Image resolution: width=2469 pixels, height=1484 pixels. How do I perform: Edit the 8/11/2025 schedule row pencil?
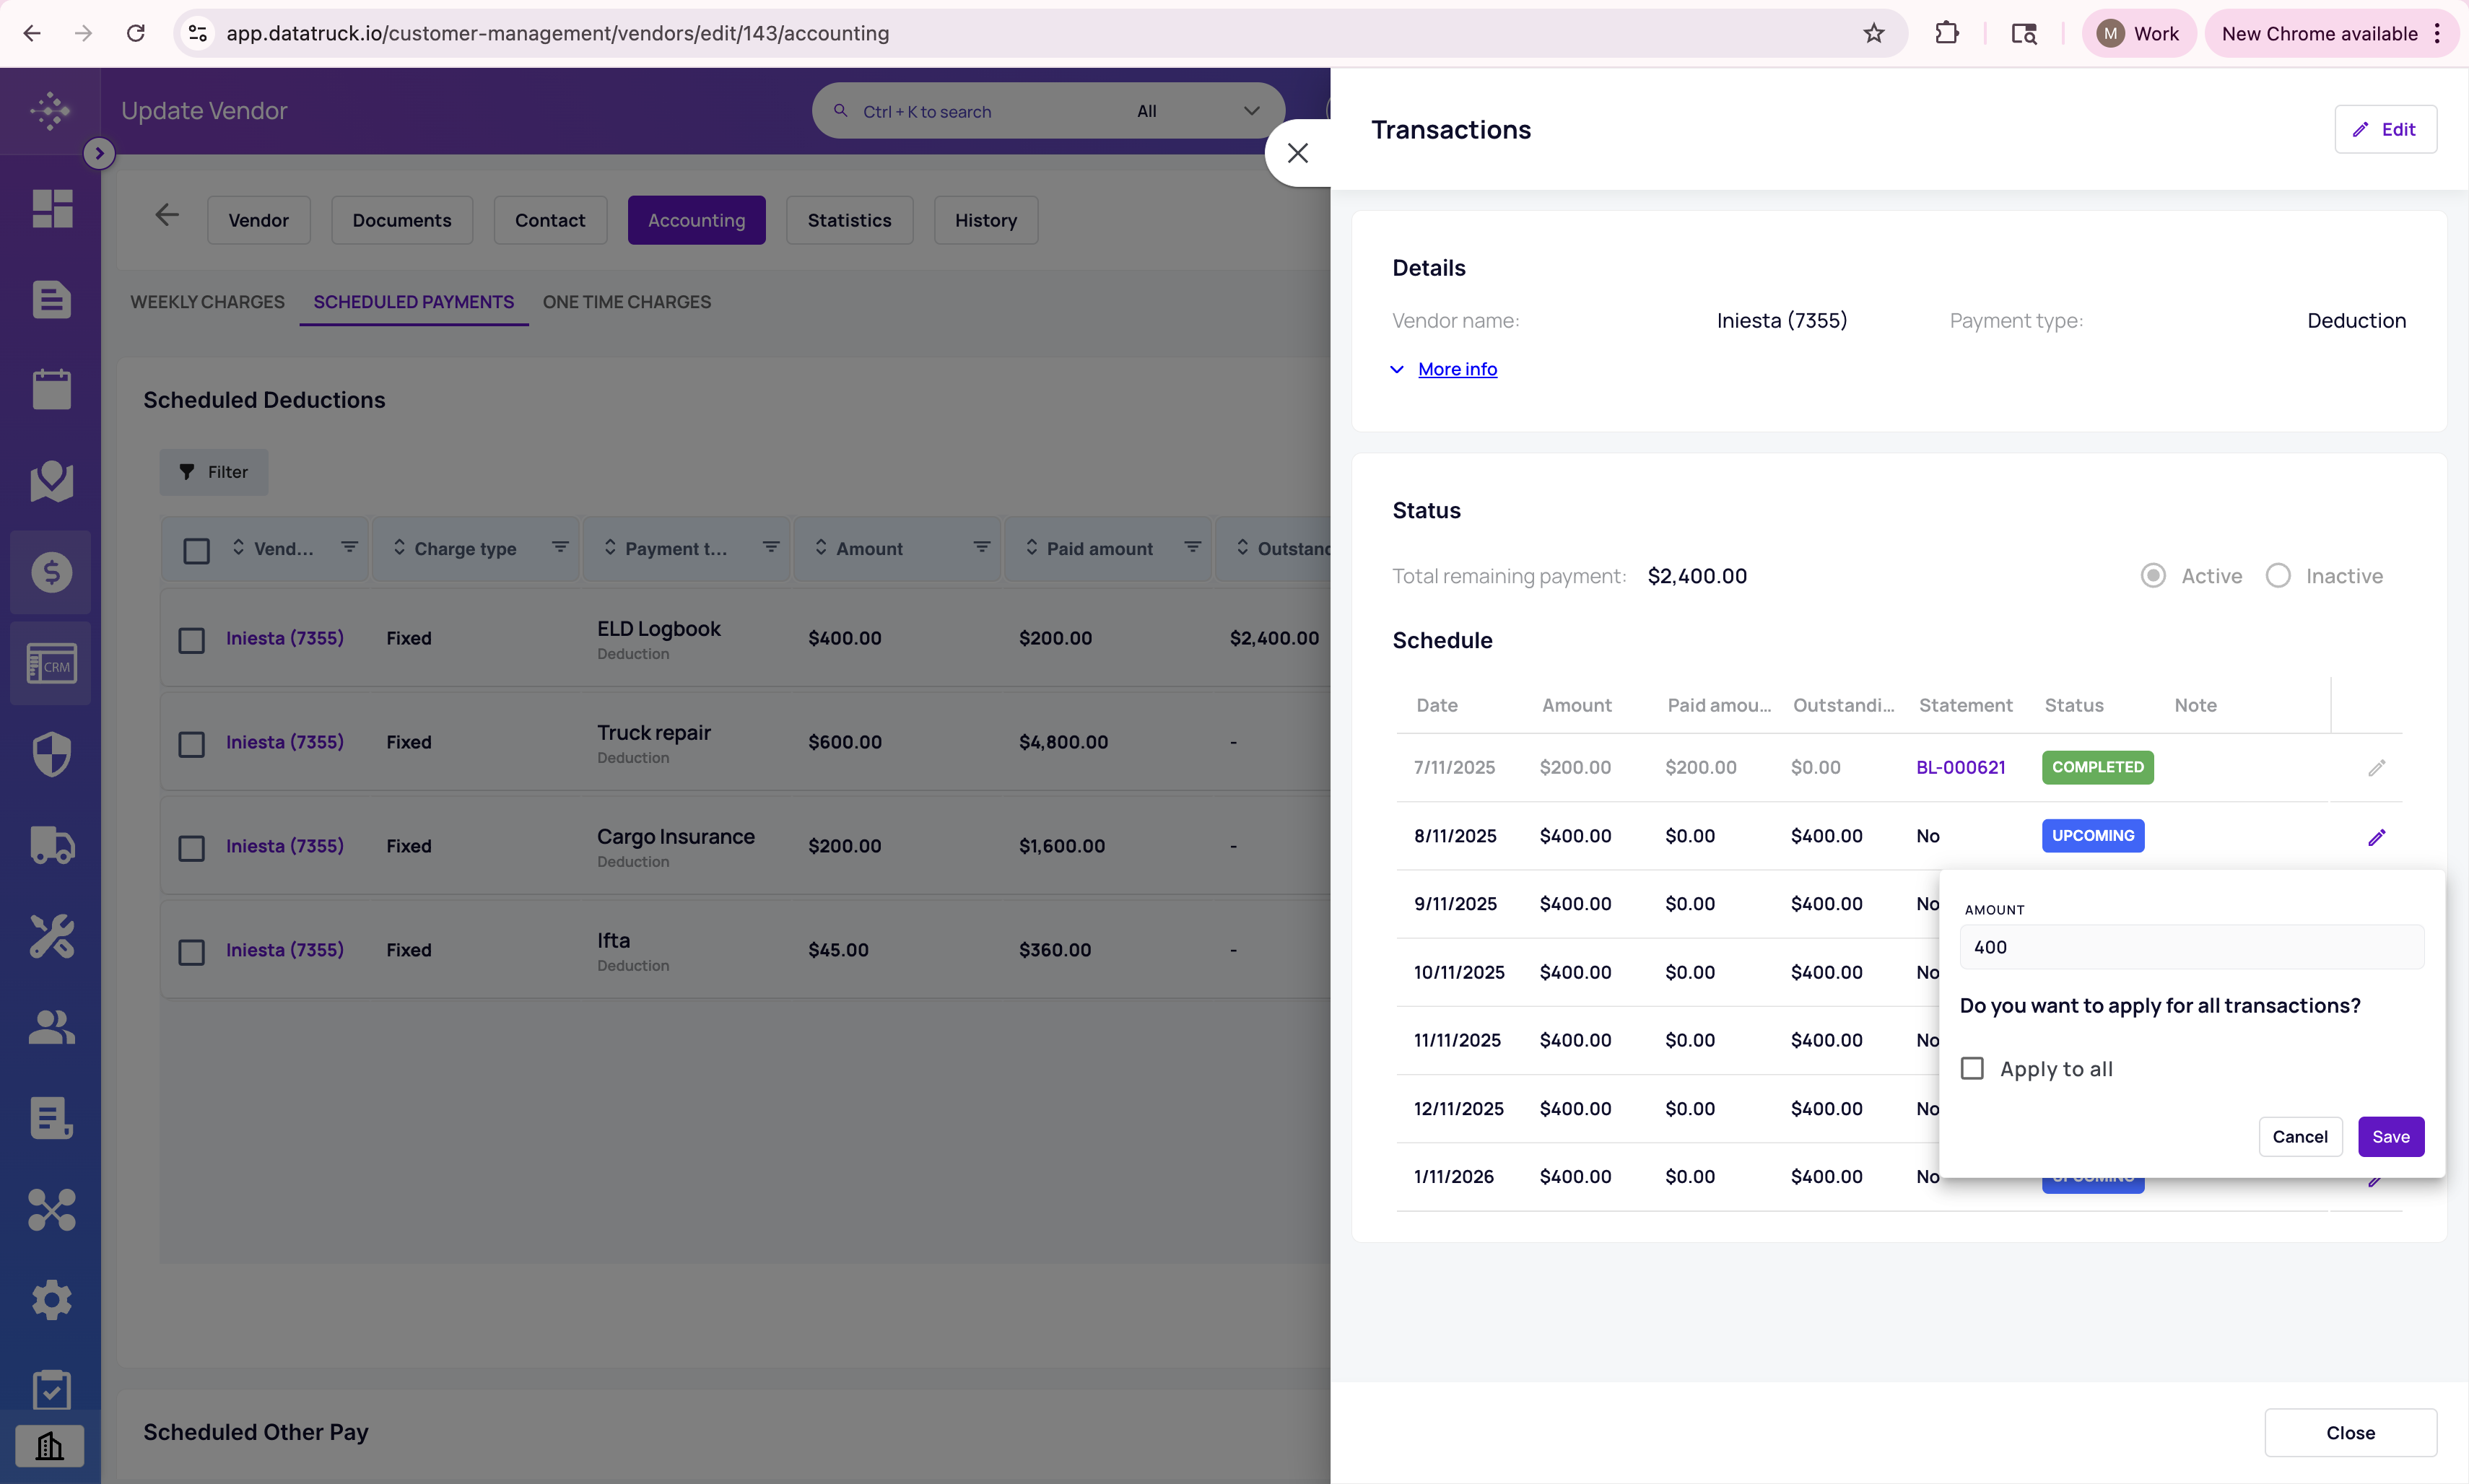[x=2377, y=837]
